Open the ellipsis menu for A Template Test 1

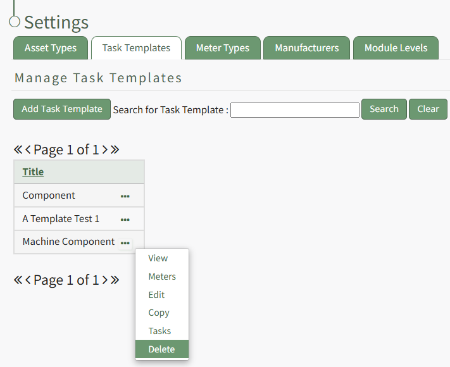click(x=125, y=220)
